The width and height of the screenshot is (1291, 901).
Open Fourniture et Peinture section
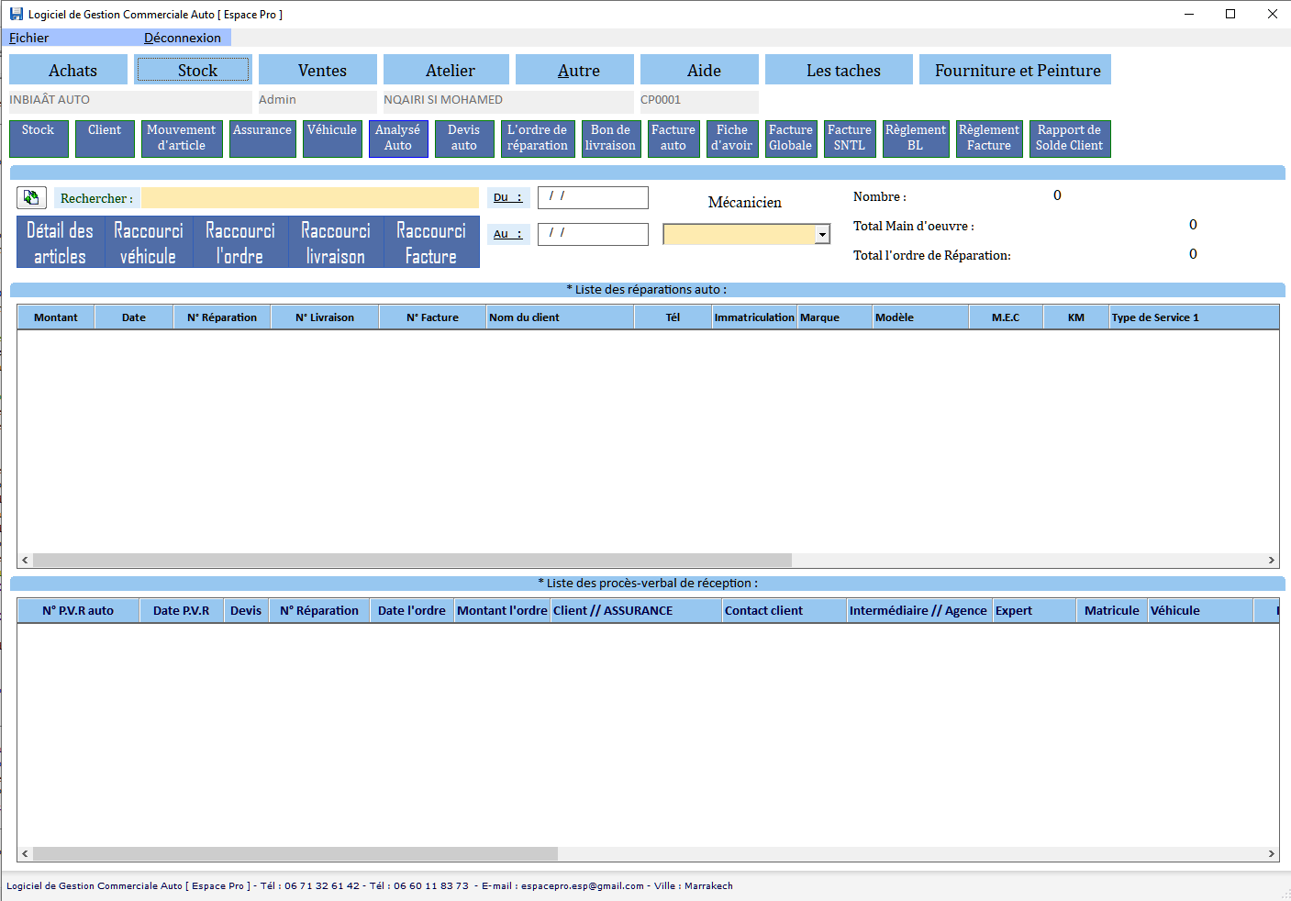[x=1017, y=70]
